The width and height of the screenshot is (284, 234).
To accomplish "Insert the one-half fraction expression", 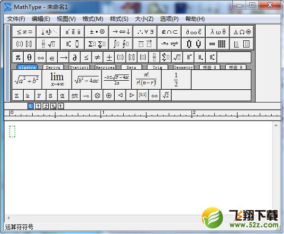I will 176,79.
